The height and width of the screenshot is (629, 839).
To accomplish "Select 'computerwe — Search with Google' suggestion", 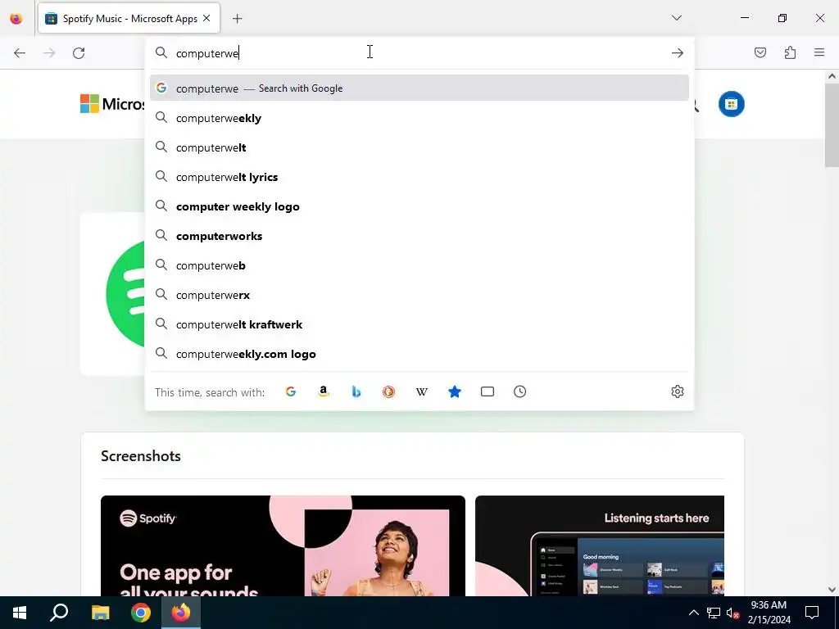I will 419,88.
